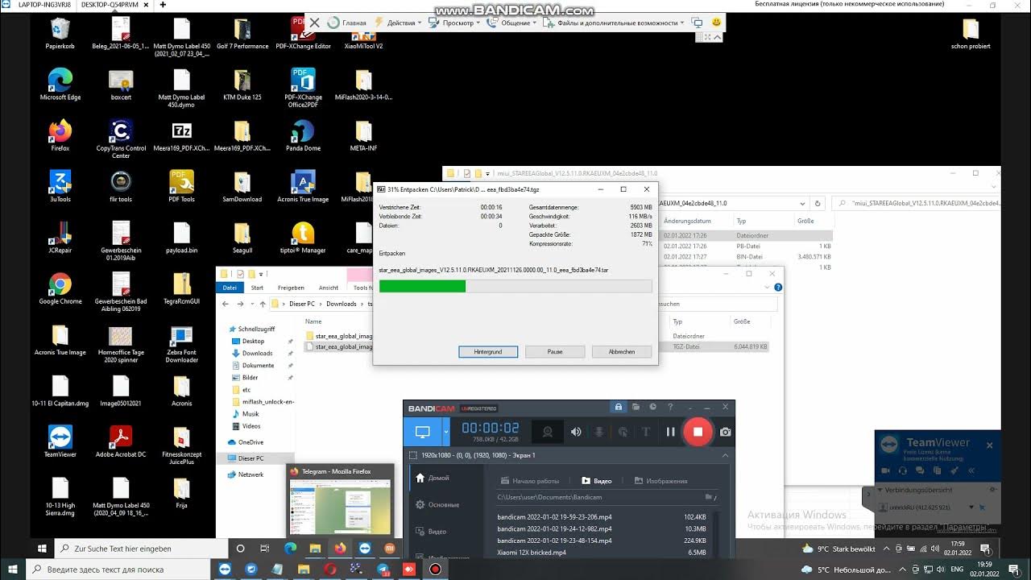Open Firefox desktop shortcut
Viewport: 1031px width, 580px height.
click(60, 135)
